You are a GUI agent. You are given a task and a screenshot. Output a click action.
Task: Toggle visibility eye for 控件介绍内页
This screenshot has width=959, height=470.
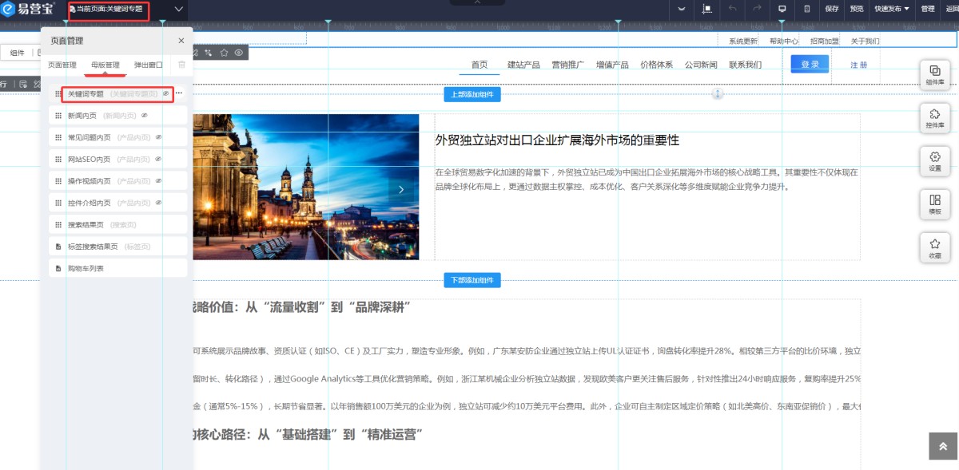click(158, 203)
